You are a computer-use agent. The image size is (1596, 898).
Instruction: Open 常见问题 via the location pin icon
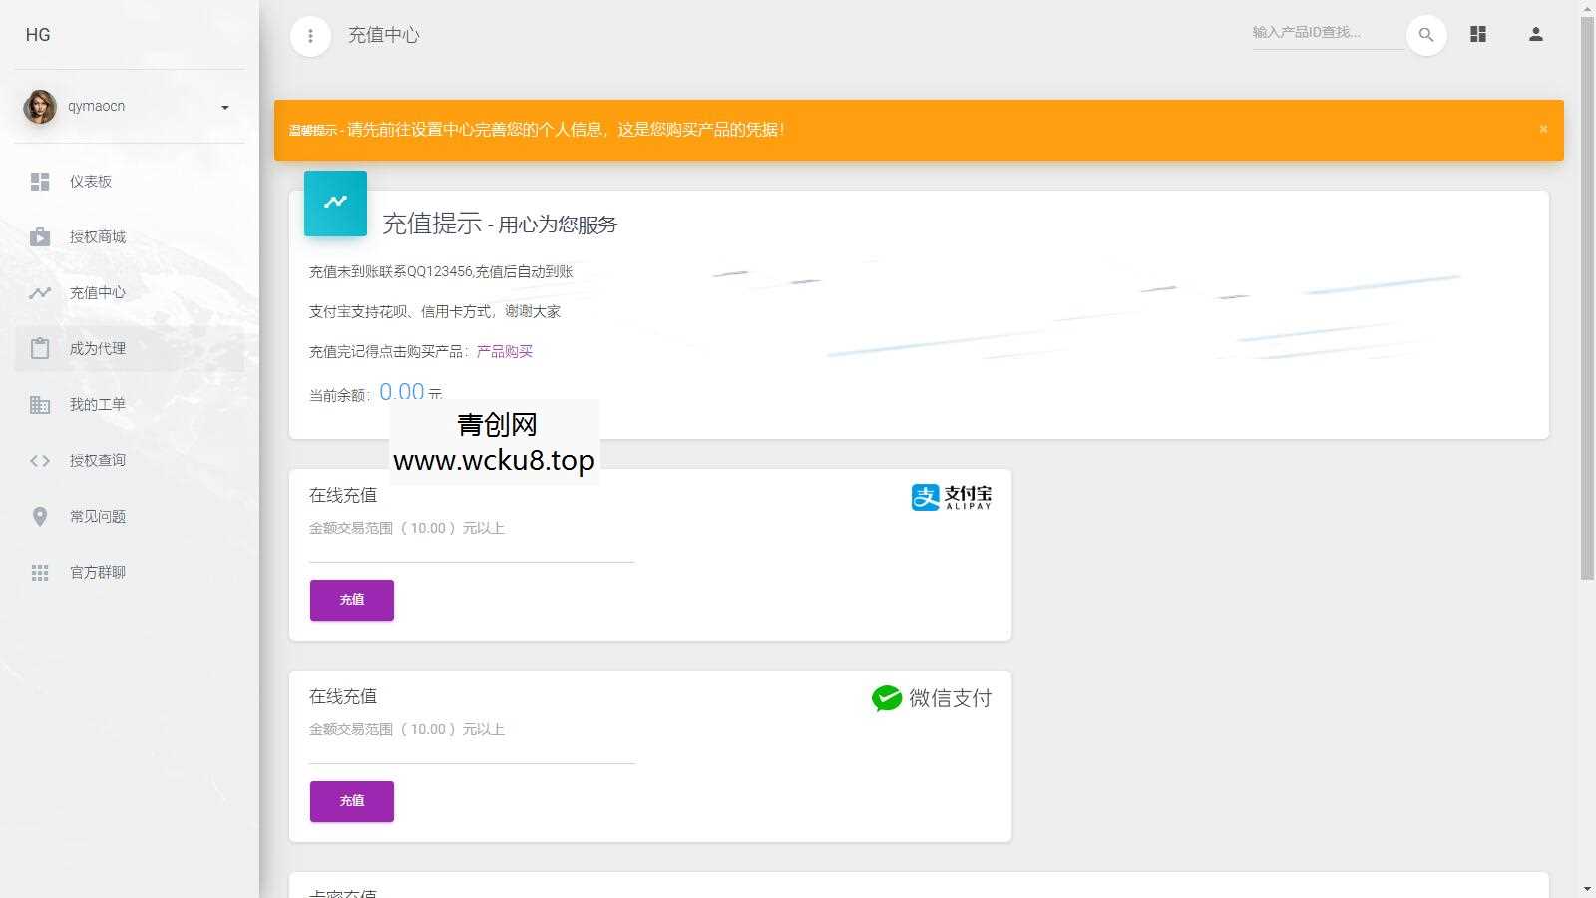40,516
